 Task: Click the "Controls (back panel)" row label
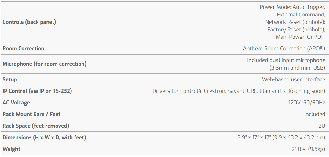[29, 22]
